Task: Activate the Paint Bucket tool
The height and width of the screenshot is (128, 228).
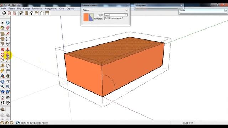Action: tap(2, 28)
